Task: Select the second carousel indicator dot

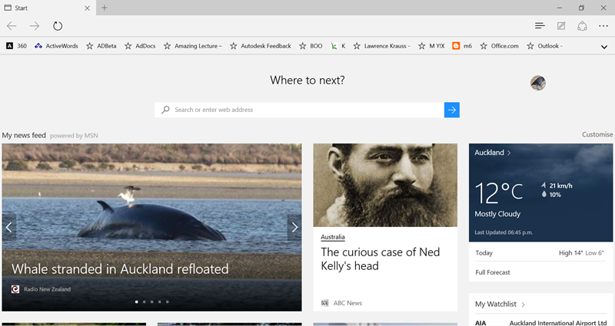Action: [x=145, y=302]
